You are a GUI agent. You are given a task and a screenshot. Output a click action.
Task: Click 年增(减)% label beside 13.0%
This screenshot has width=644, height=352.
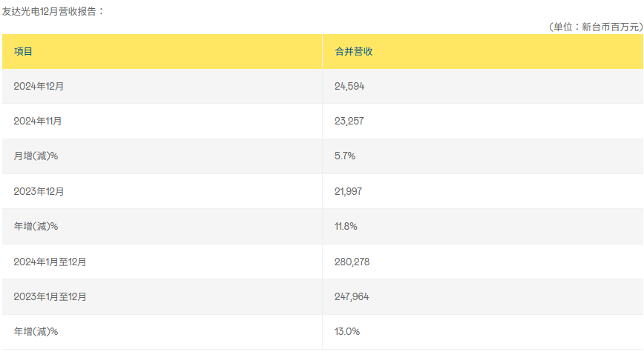point(36,331)
